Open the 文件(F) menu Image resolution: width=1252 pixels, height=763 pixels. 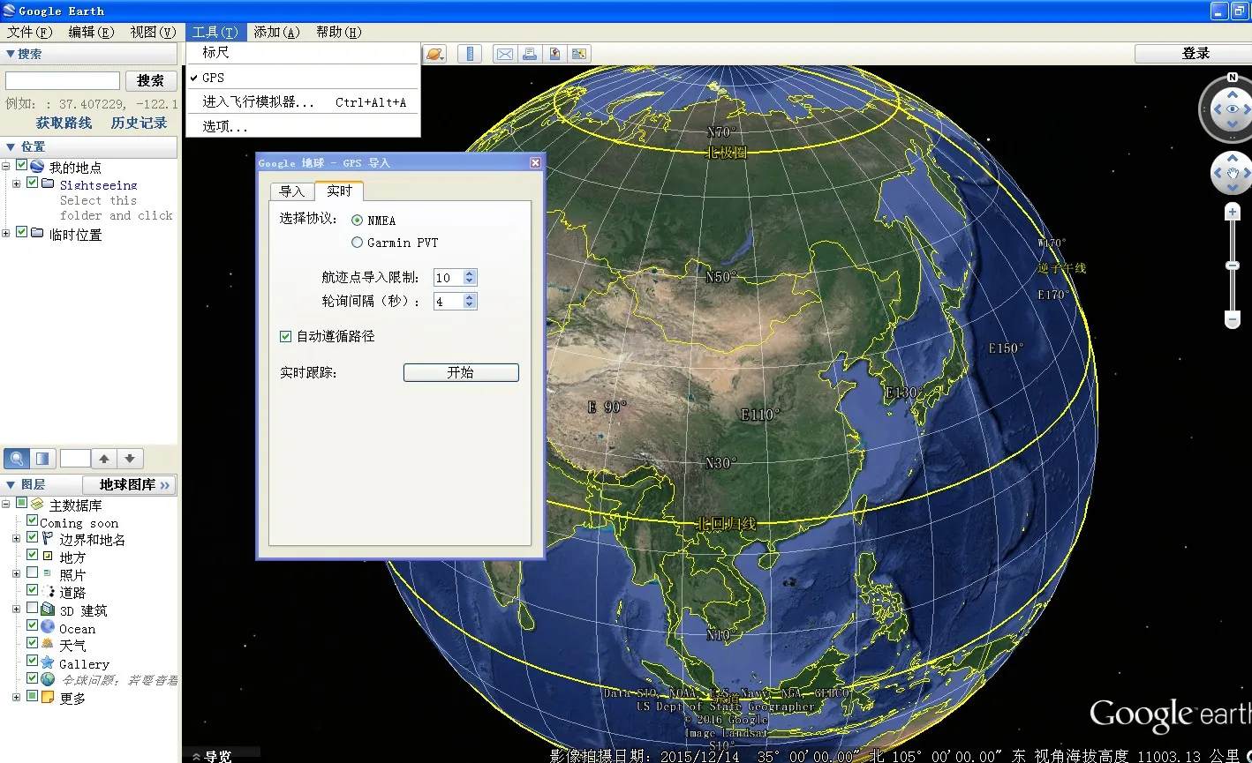coord(30,32)
